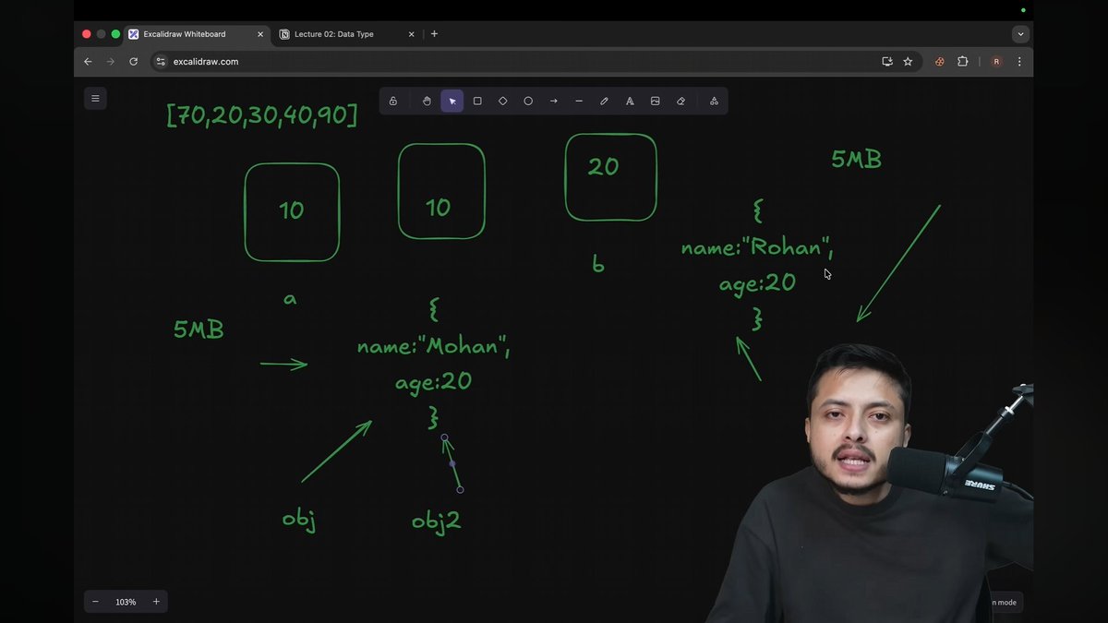Viewport: 1108px width, 623px height.
Task: Click macOS green fullscreen window button
Action: [x=115, y=34]
